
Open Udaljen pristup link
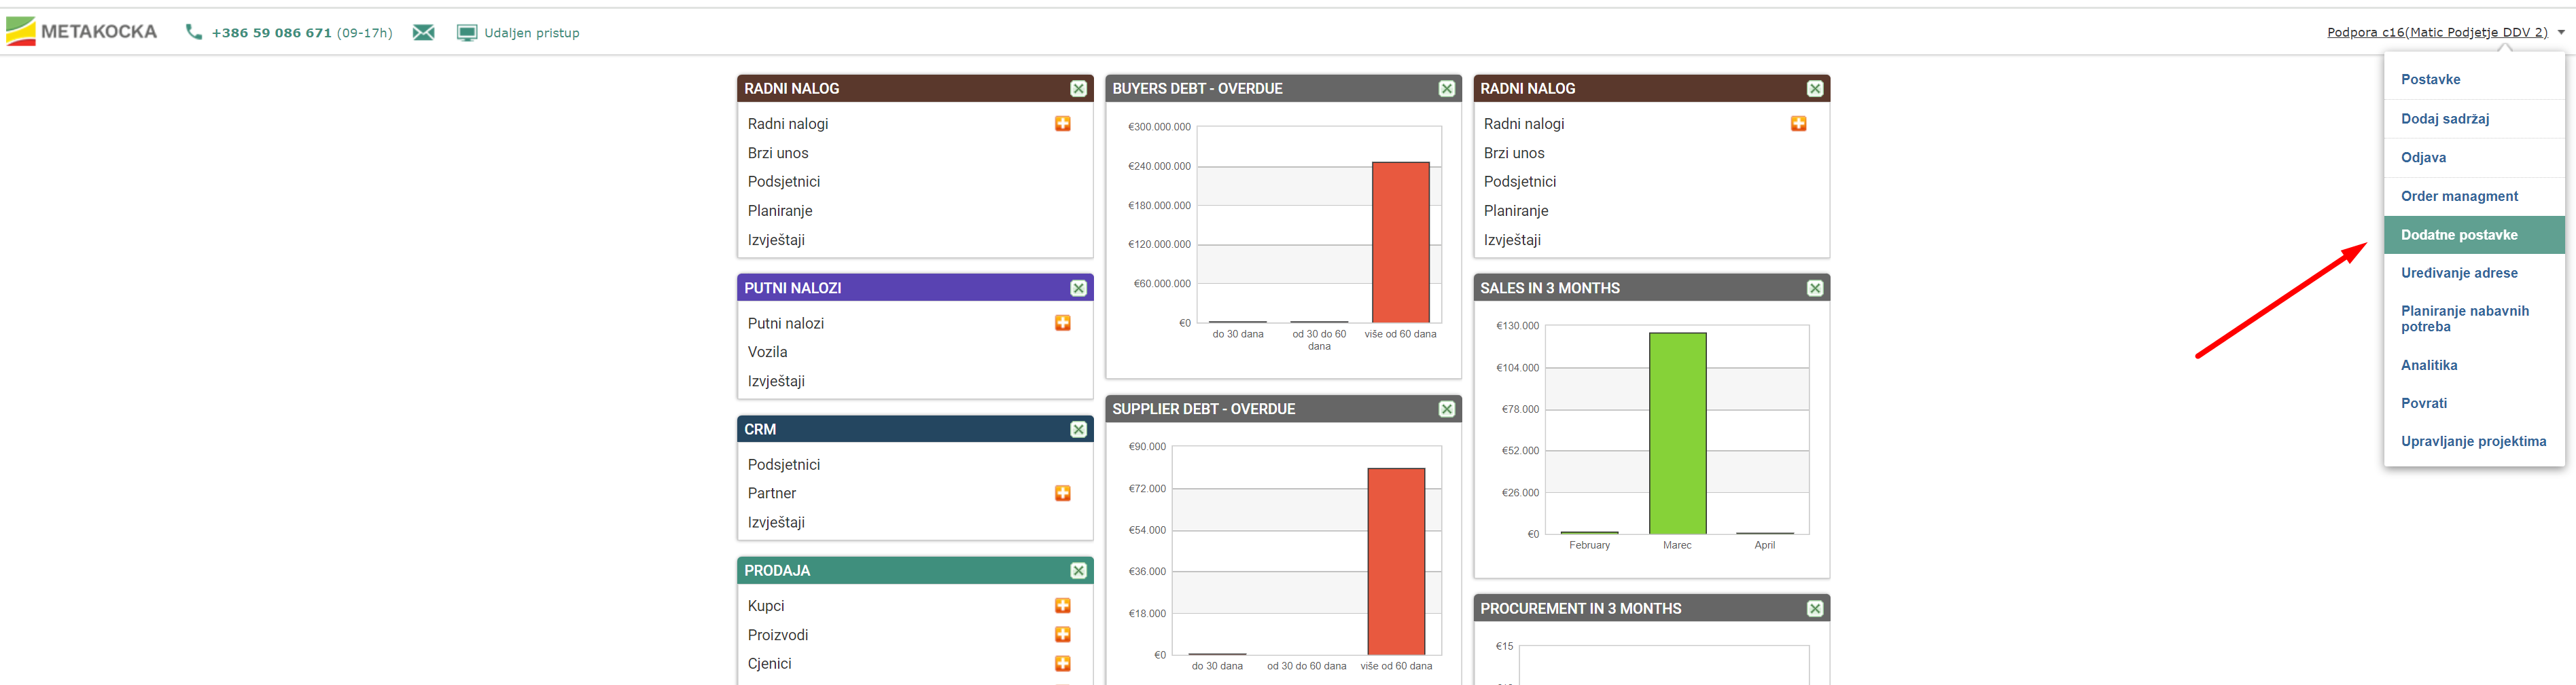[531, 33]
